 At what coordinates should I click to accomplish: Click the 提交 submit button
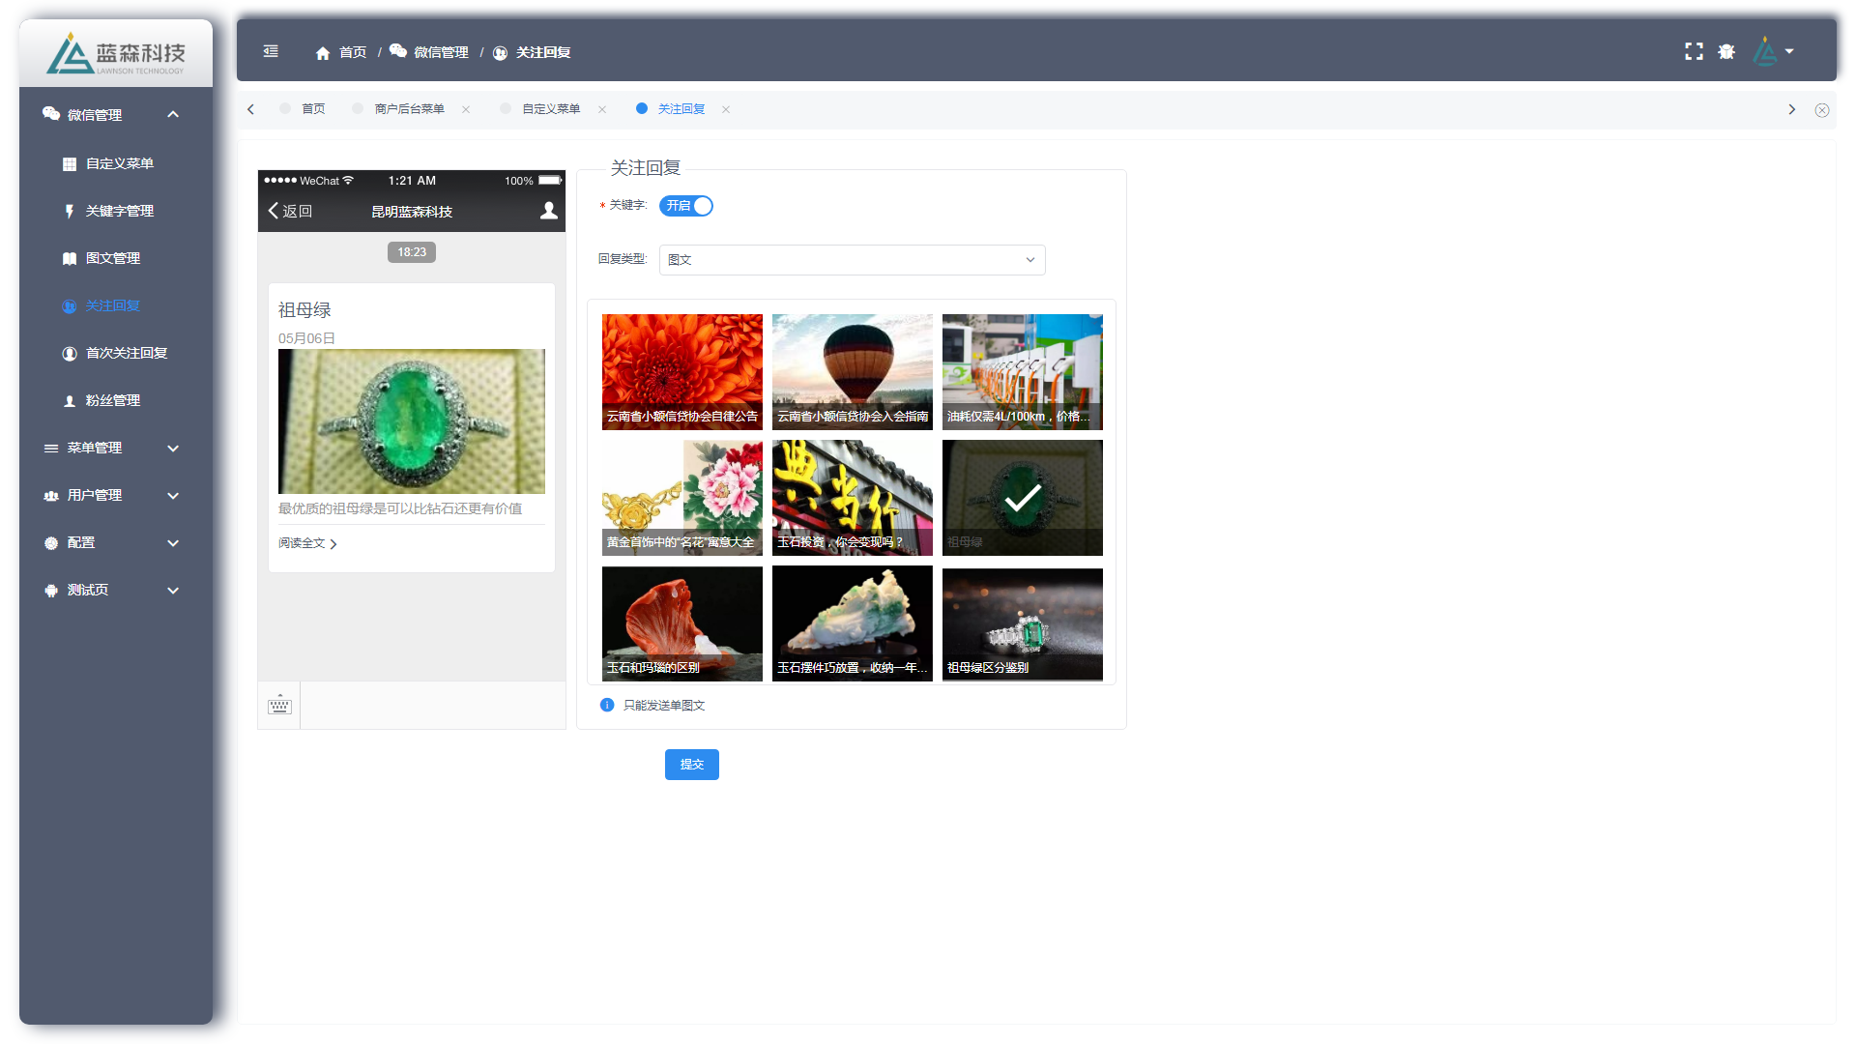[692, 765]
